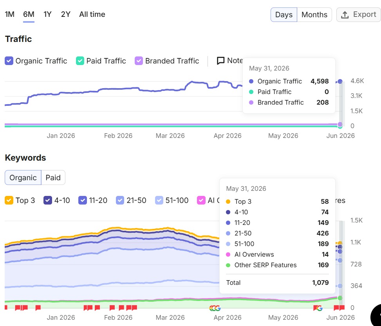Click the Google G icon in late May
Viewport: 381px width, 326px height.
320,308
